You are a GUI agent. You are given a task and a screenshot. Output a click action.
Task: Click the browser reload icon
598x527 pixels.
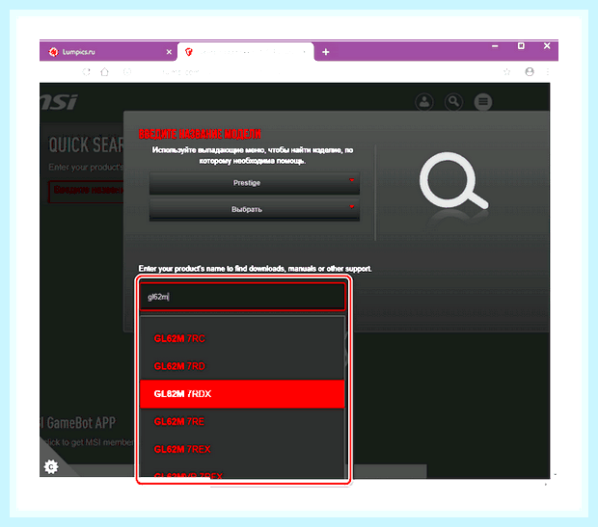87,71
